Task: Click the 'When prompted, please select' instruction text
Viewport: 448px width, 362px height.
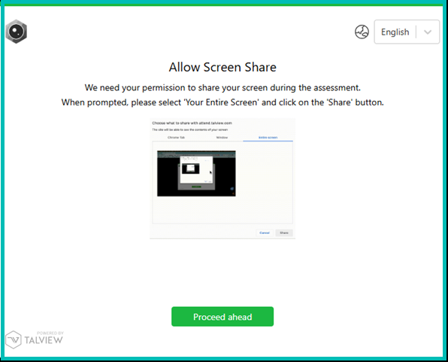Action: click(222, 102)
